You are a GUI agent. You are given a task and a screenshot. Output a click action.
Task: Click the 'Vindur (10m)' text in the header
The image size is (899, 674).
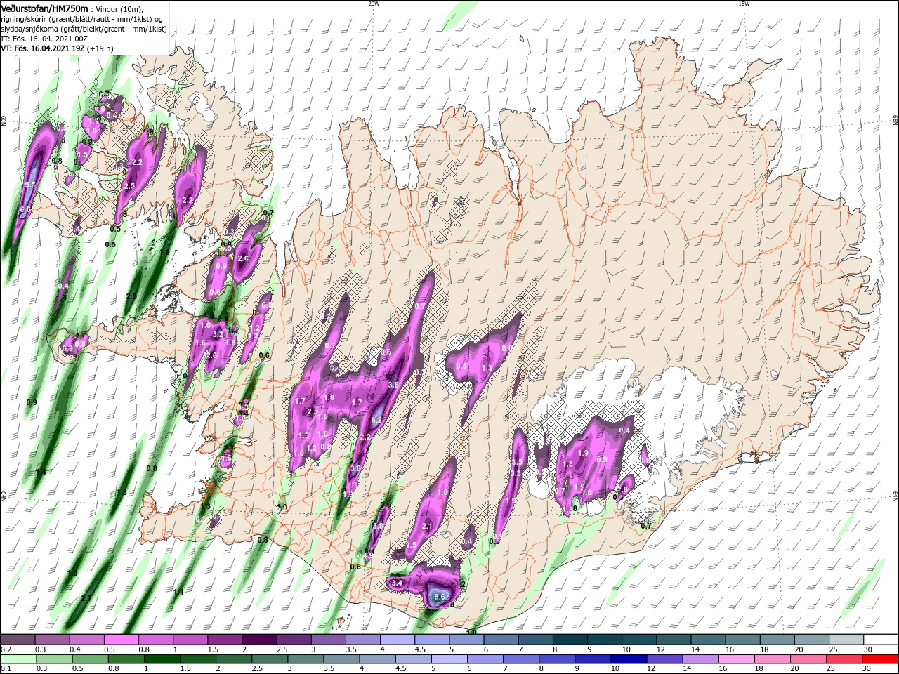pos(119,8)
